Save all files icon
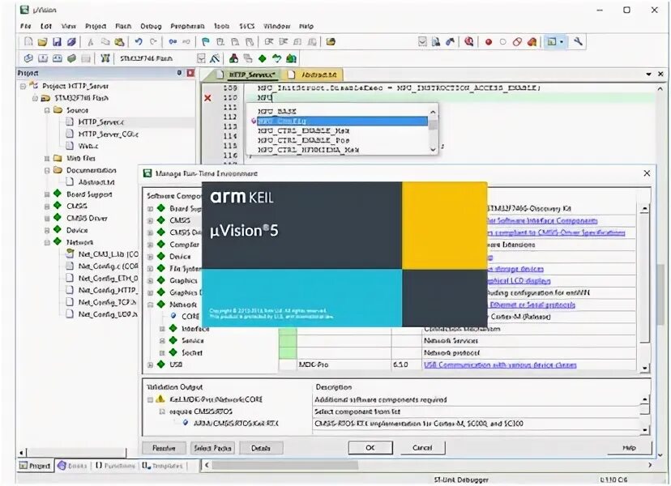Viewport: 671px width, 486px height. click(71, 41)
